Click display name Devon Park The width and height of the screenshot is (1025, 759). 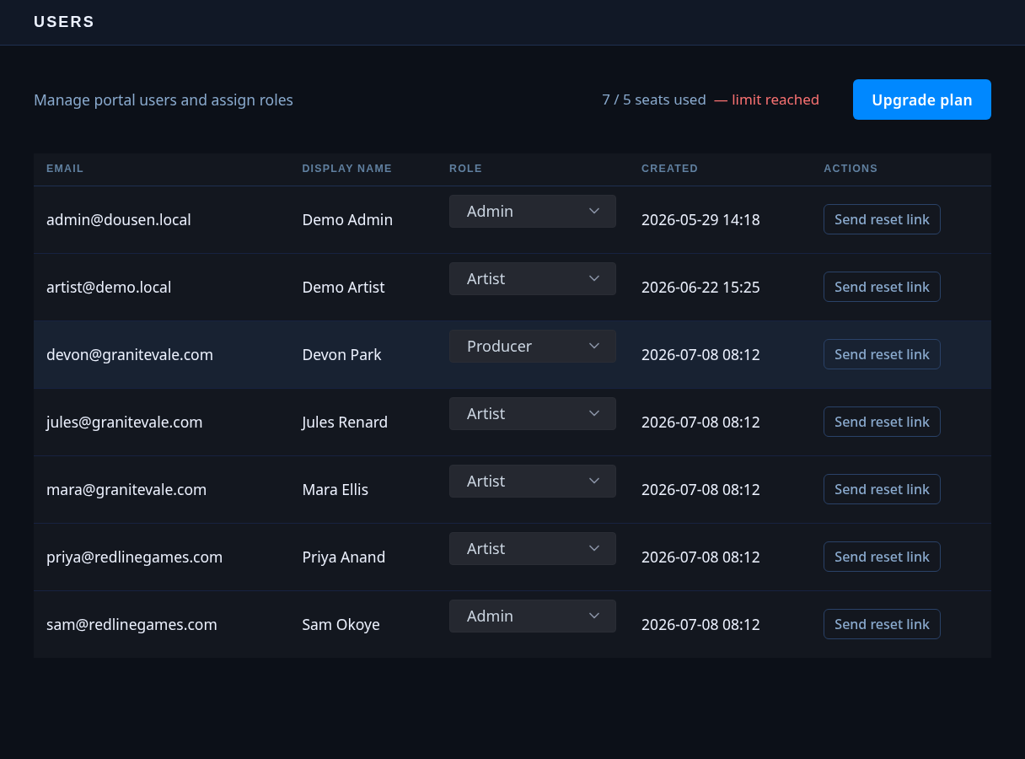coord(341,354)
